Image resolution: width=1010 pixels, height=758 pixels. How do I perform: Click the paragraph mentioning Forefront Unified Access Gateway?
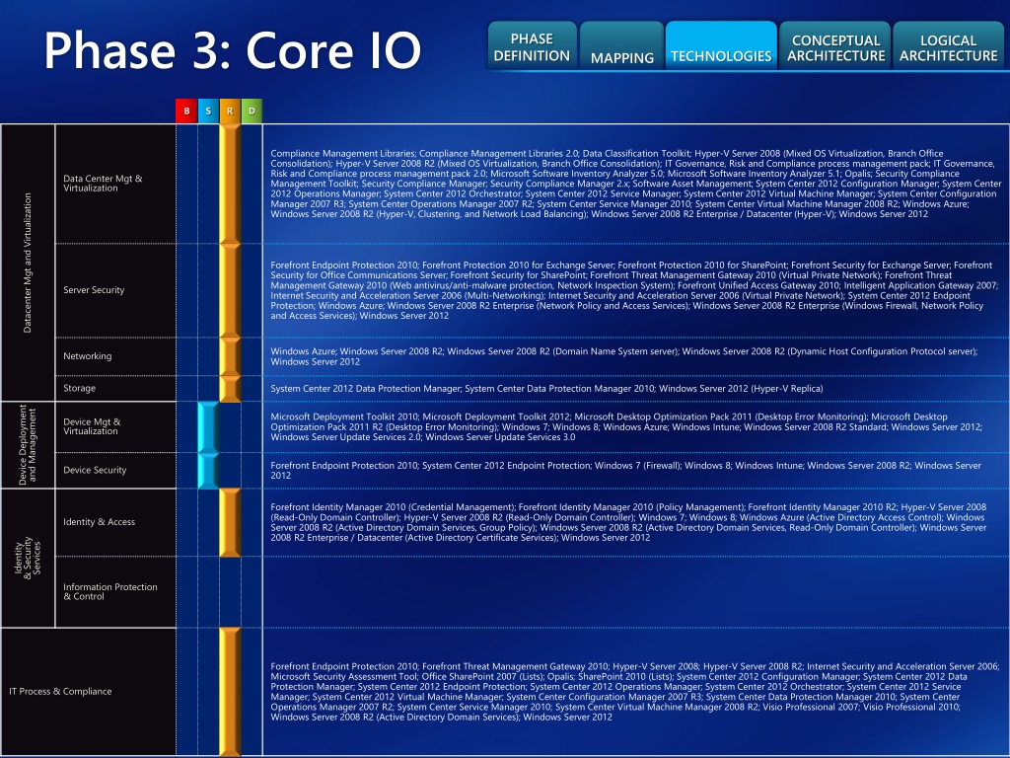(634, 290)
